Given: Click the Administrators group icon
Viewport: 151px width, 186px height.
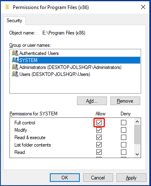Looking at the screenshot, I should pos(15,67).
